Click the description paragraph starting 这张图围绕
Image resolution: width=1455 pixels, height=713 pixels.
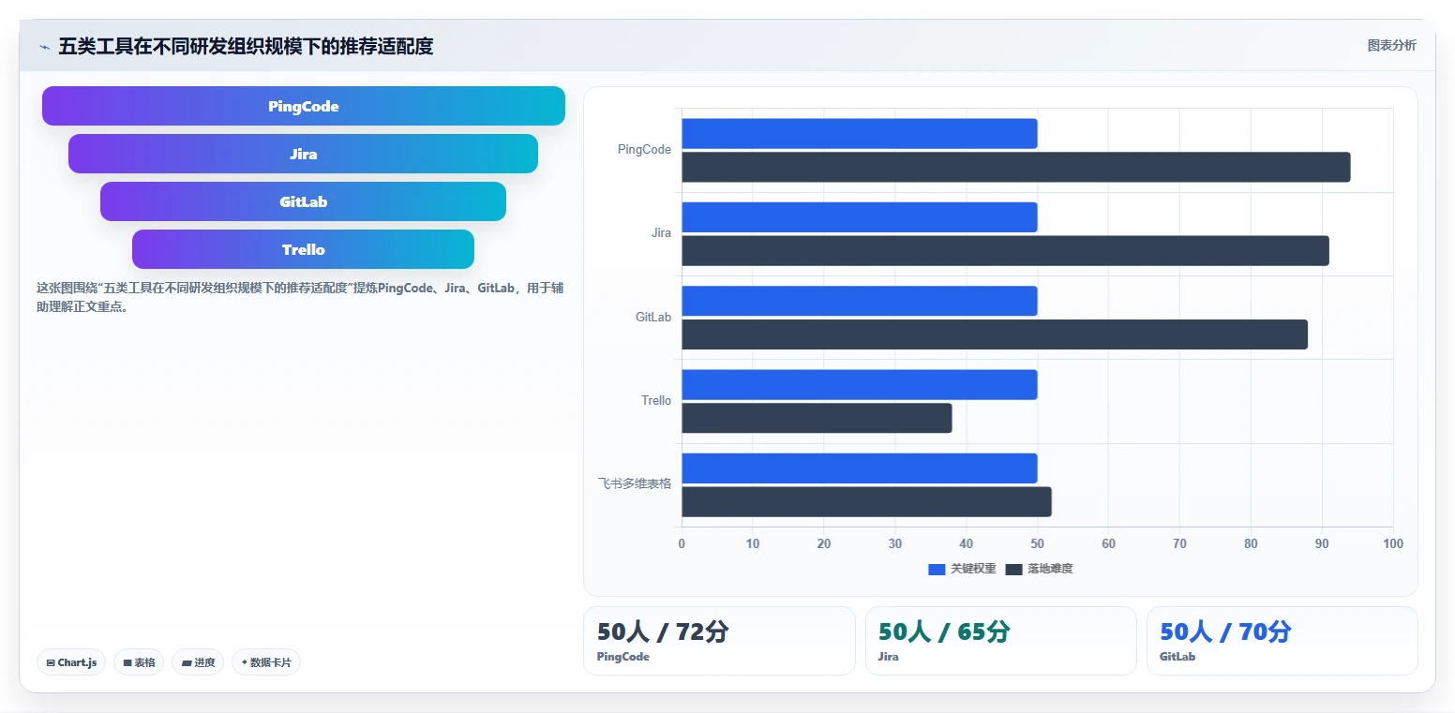300,297
